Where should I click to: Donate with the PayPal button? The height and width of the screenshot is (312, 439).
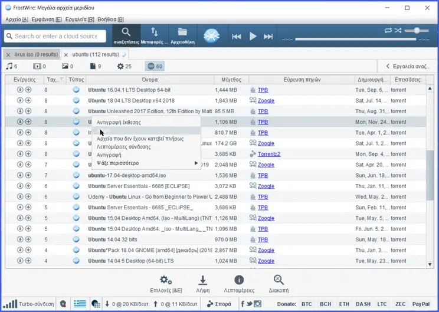[x=421, y=304]
